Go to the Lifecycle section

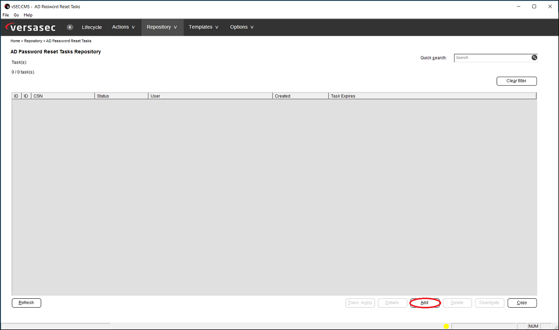coord(91,27)
